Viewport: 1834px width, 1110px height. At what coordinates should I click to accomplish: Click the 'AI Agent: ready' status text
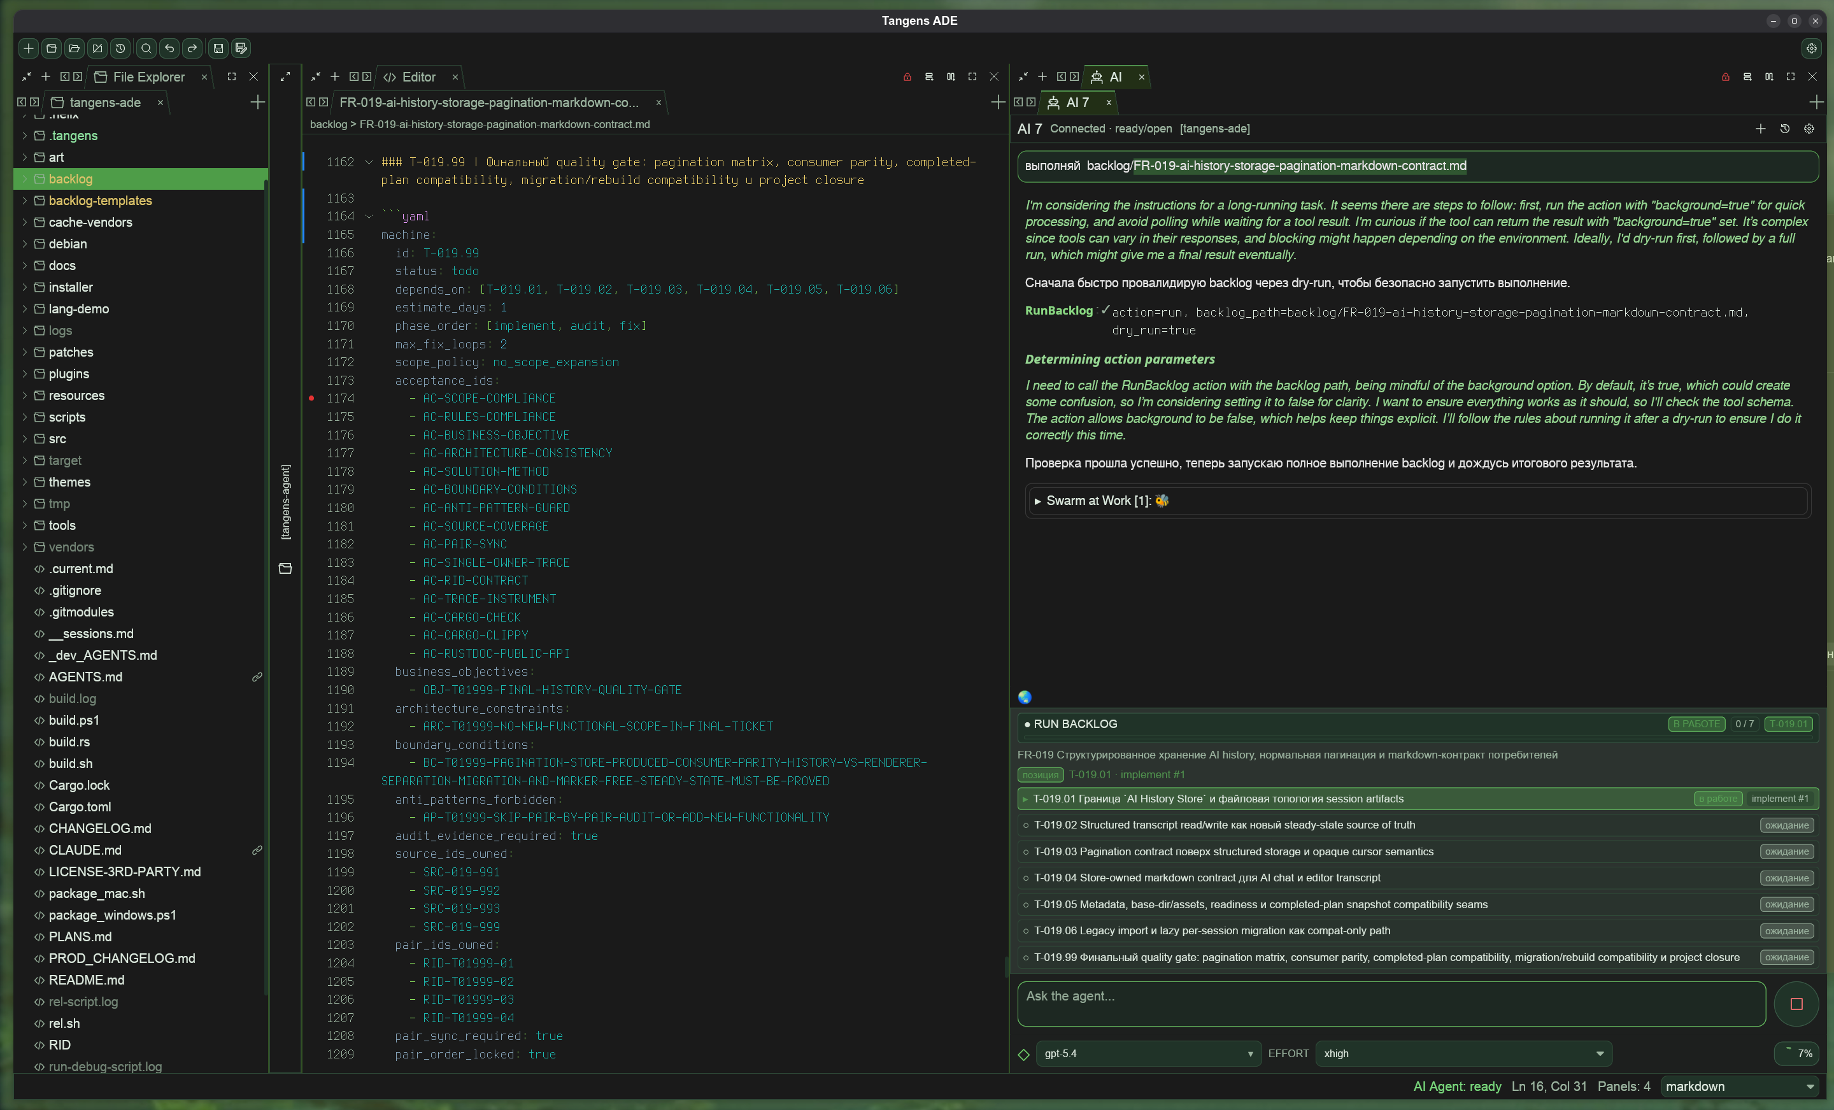1456,1087
